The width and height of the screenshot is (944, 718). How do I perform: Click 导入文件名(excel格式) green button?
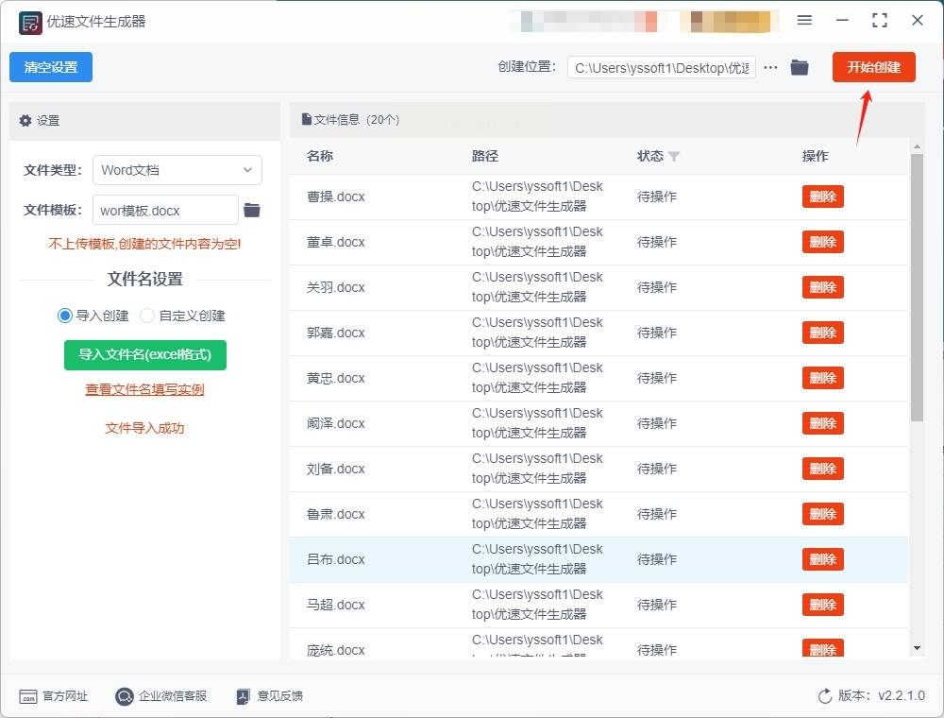point(145,355)
